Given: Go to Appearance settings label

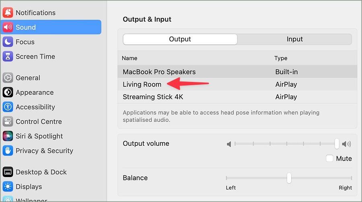Looking at the screenshot, I should click(x=35, y=92).
